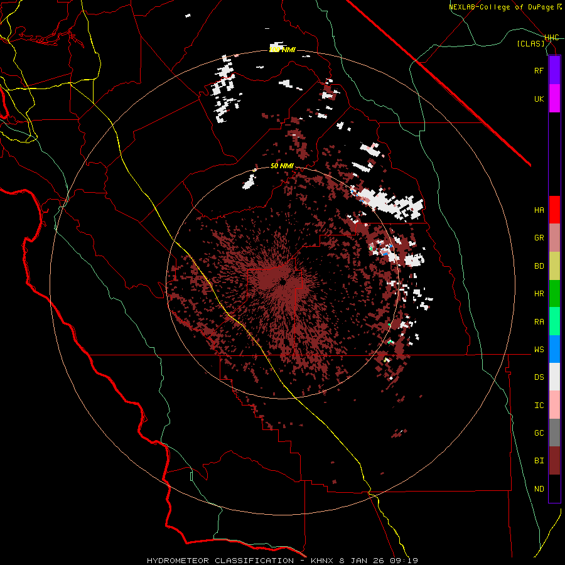The width and height of the screenshot is (565, 565).
Task: Click the RA legend label
Action: (x=539, y=322)
